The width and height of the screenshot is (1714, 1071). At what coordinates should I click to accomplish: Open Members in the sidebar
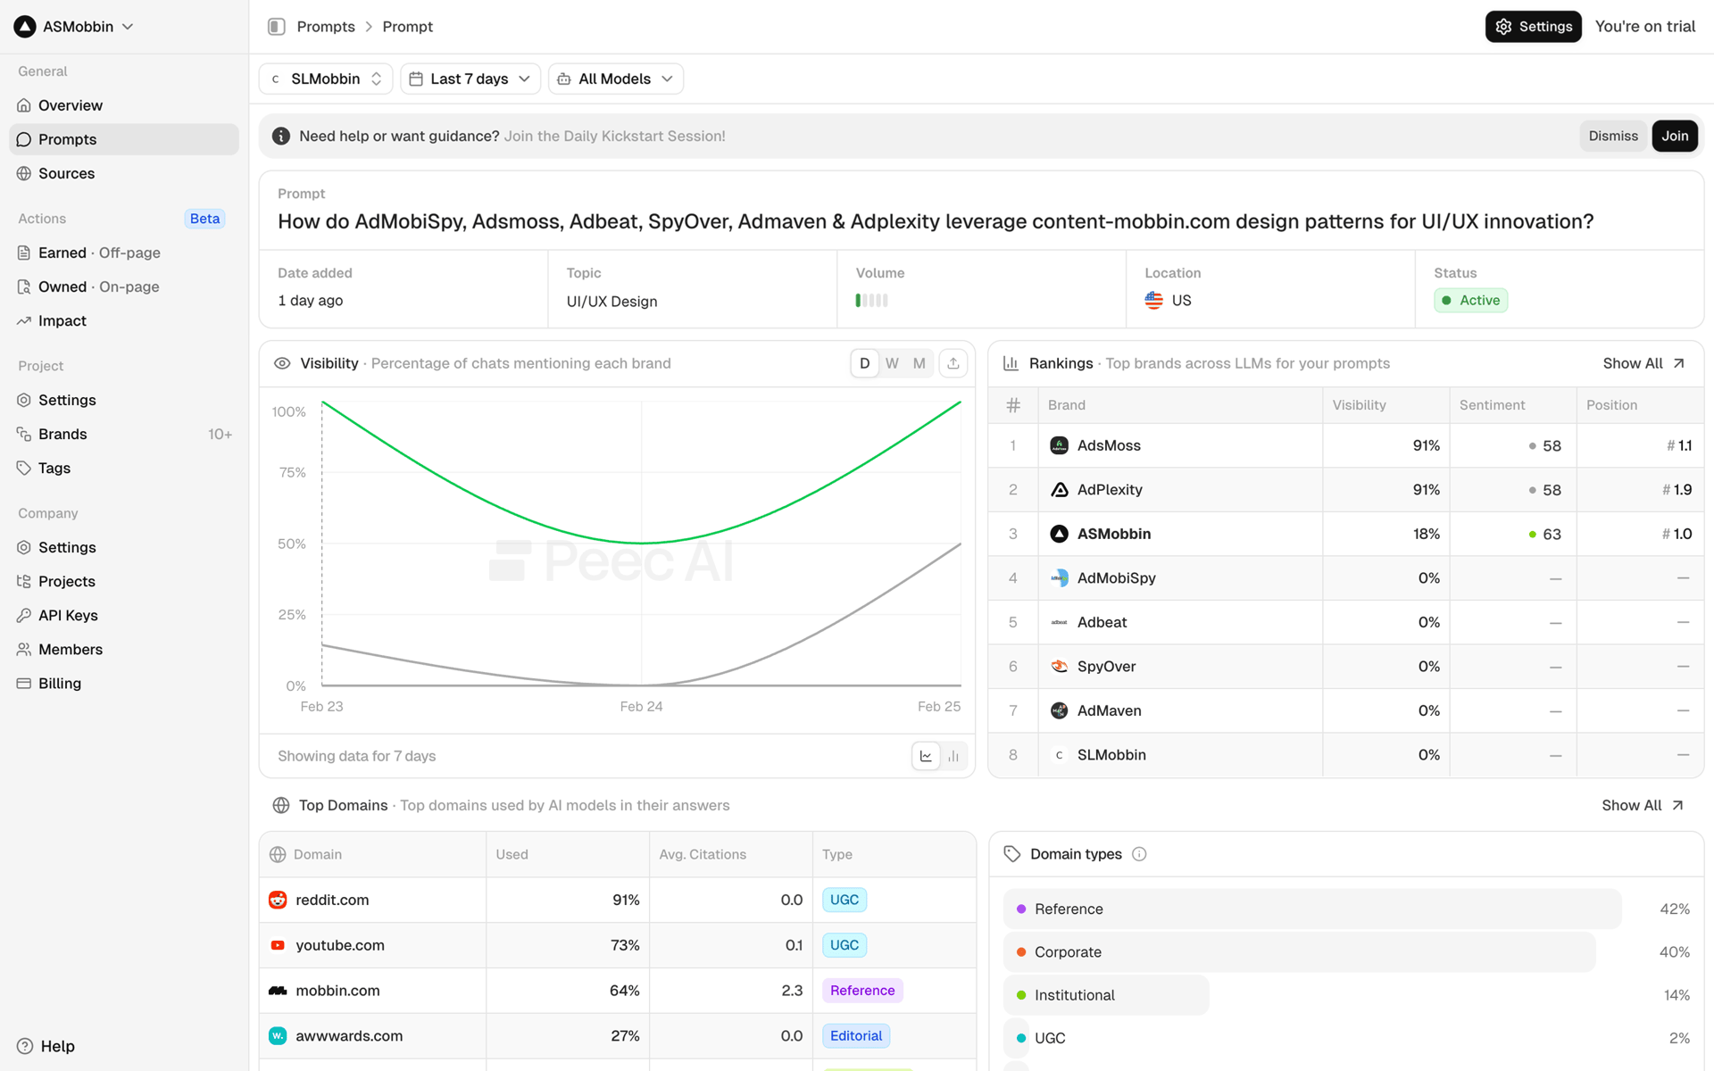click(x=124, y=649)
